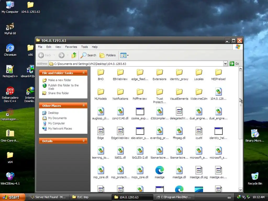This screenshot has width=268, height=201.
Task: Open the File menu
Action: [40, 47]
